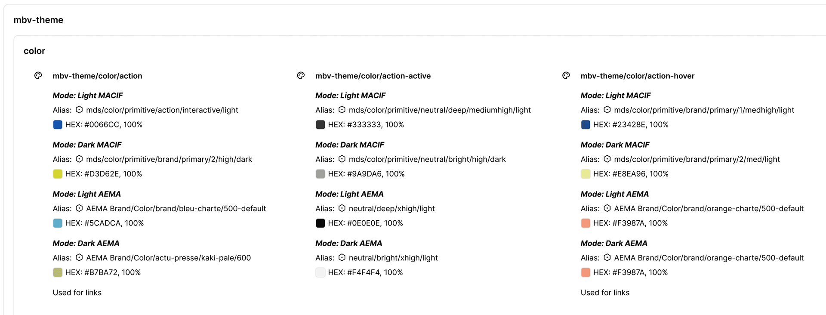This screenshot has height=315, width=826.
Task: Click the navy #23428E color swatch
Action: 586,125
